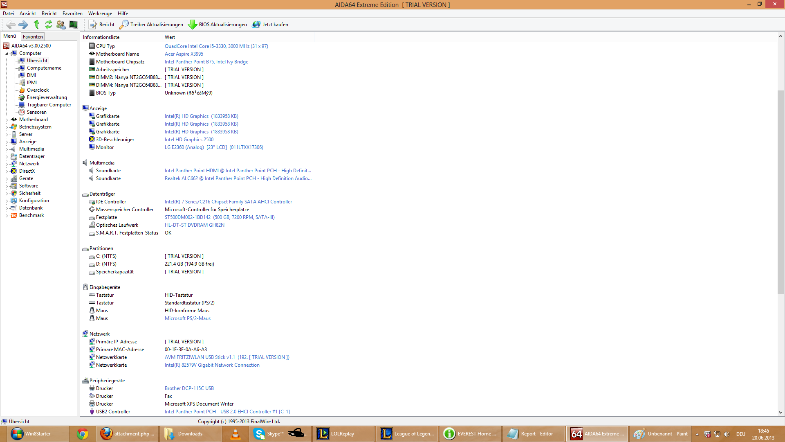Select Computername in the tree
The width and height of the screenshot is (785, 442).
(44, 68)
